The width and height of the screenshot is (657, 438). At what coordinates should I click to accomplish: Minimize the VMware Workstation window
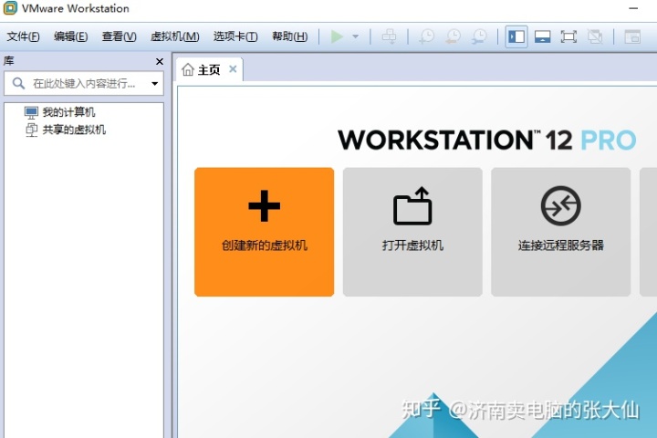[633, 8]
